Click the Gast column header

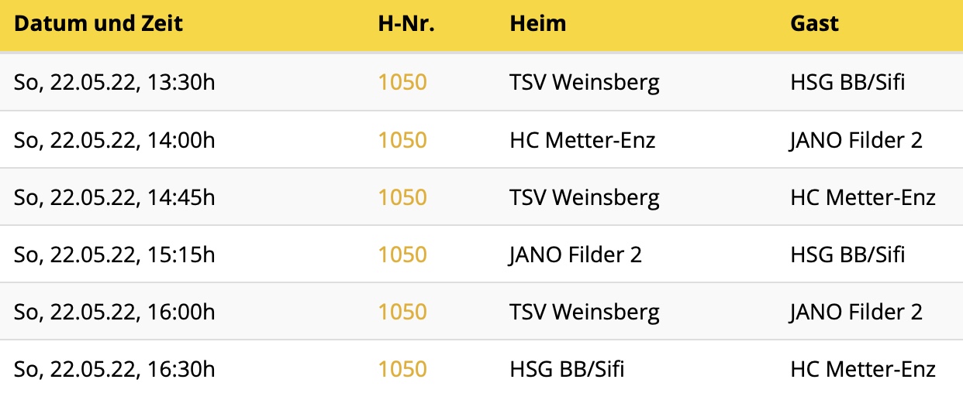pyautogui.click(x=815, y=23)
